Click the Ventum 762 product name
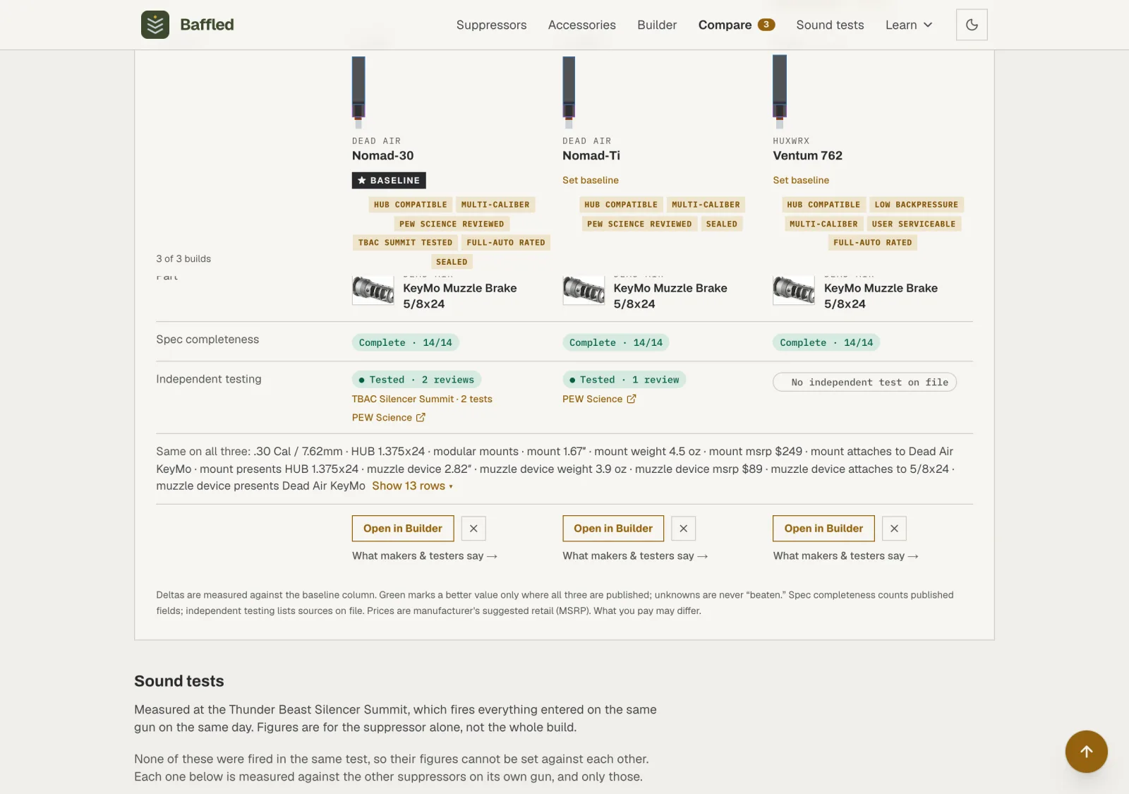This screenshot has height=794, width=1129. coord(807,155)
